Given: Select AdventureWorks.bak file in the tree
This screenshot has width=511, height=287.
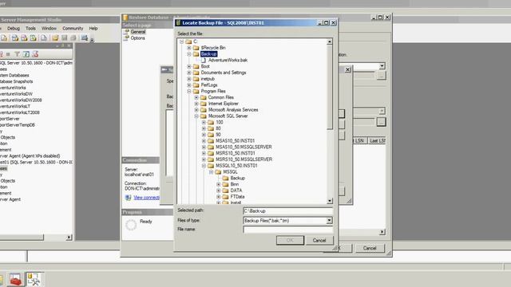Looking at the screenshot, I should (228, 61).
